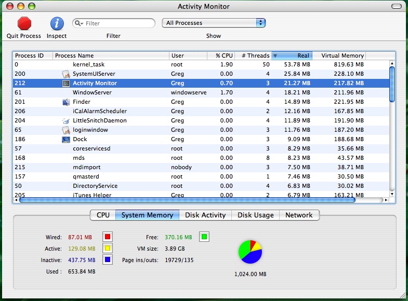
Task: Click the vertical scrollbar blue thumb
Action: tap(392, 84)
